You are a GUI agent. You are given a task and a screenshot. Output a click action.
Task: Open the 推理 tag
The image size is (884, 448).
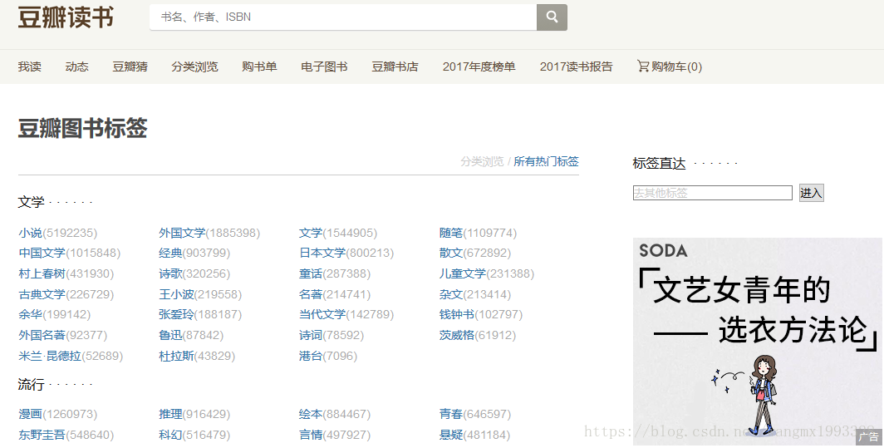tap(170, 414)
